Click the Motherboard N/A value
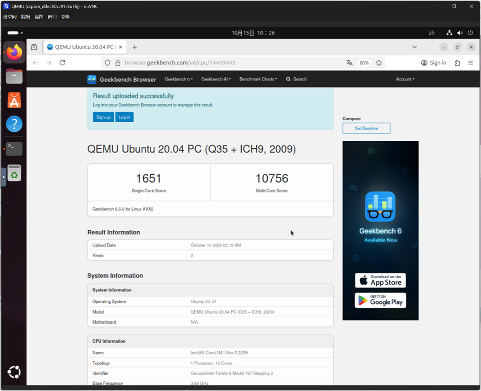 pyautogui.click(x=194, y=322)
